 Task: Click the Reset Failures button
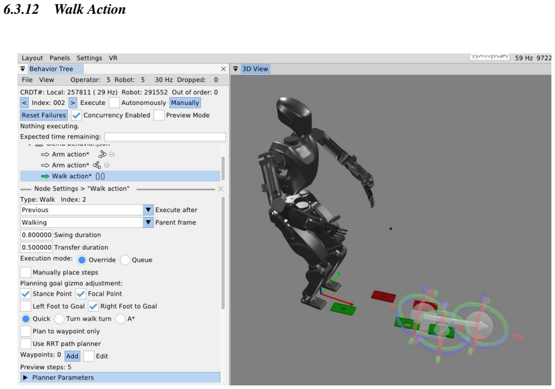(x=44, y=115)
